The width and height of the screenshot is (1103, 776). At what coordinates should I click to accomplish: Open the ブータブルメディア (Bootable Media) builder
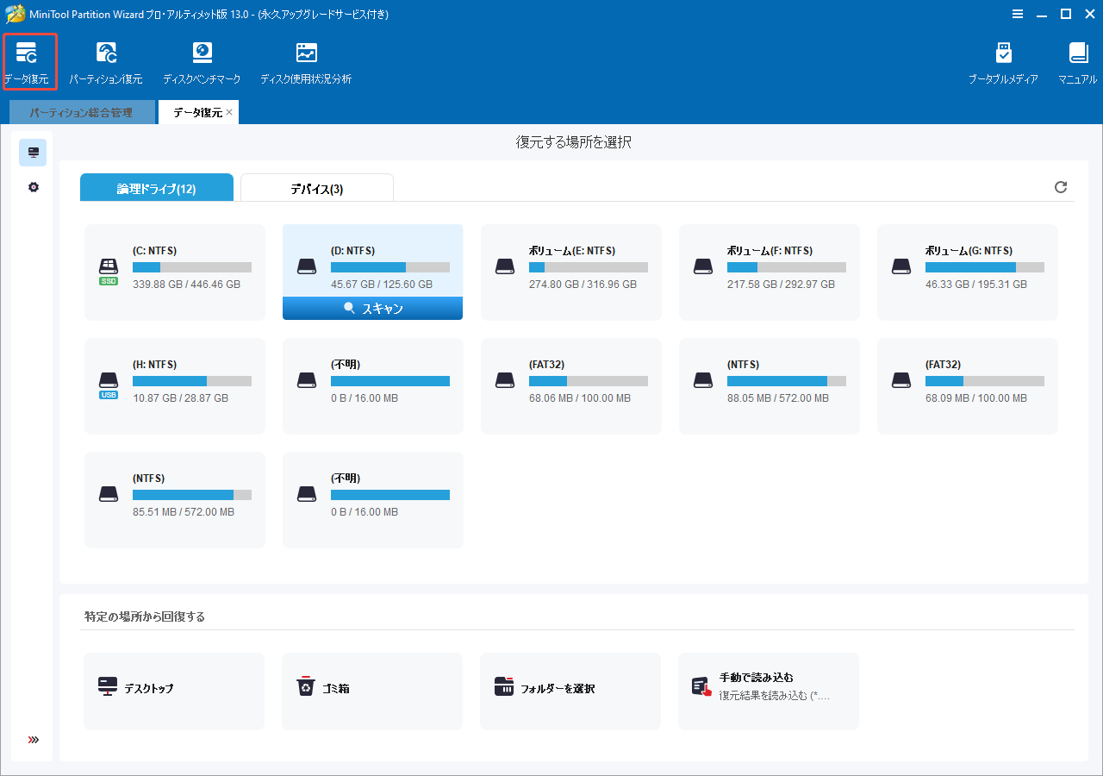point(1004,60)
